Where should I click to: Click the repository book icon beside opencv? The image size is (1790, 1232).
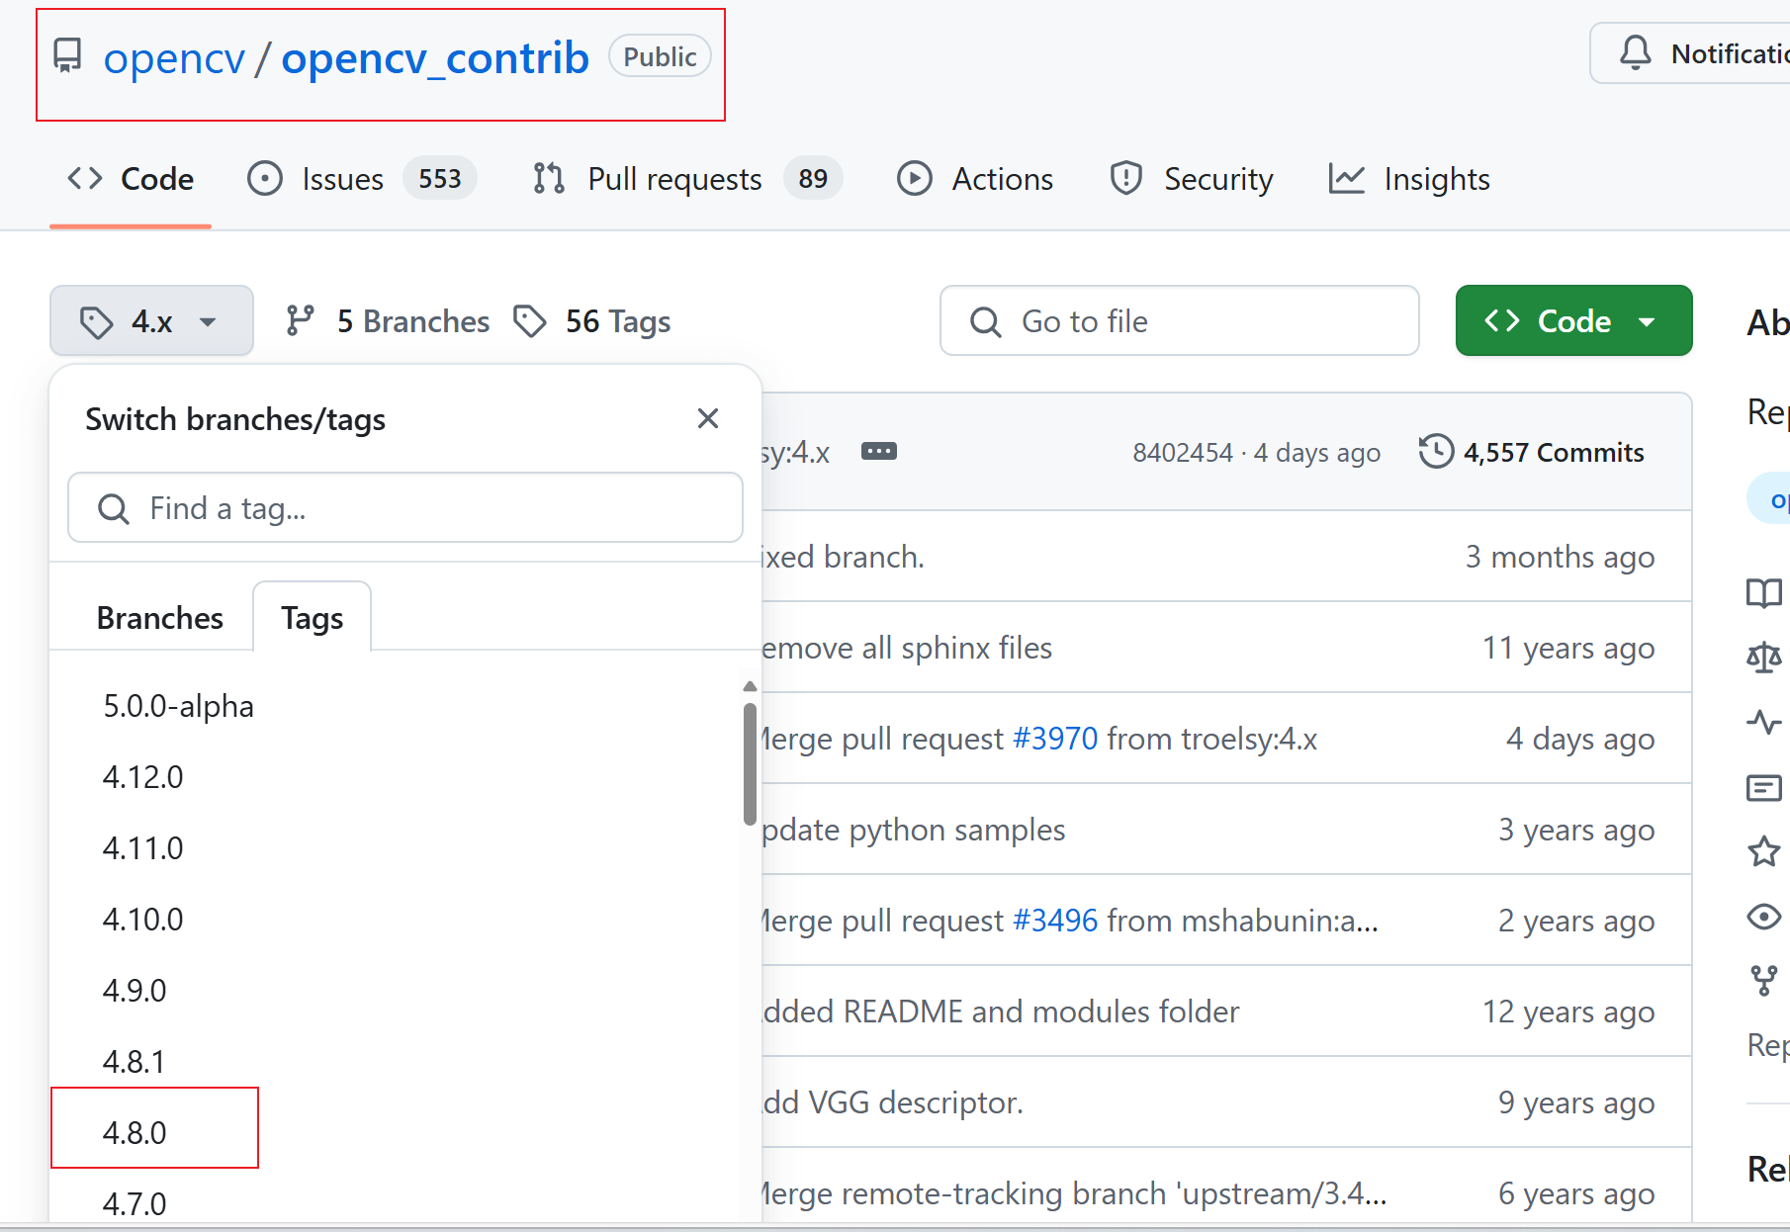point(67,56)
